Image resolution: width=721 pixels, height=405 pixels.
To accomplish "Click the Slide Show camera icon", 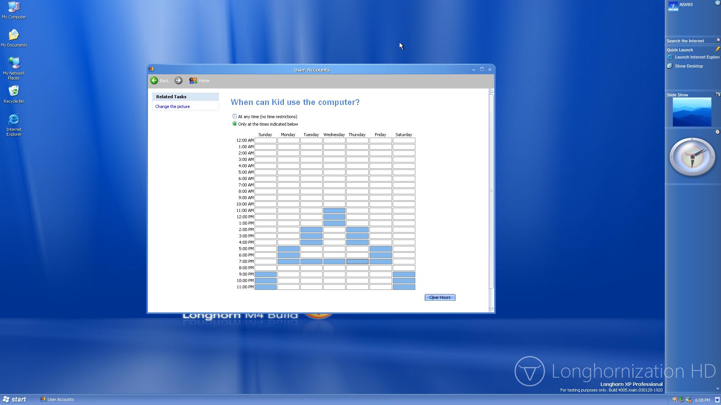I will coord(717,94).
